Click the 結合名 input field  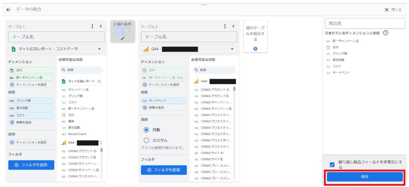point(363,23)
